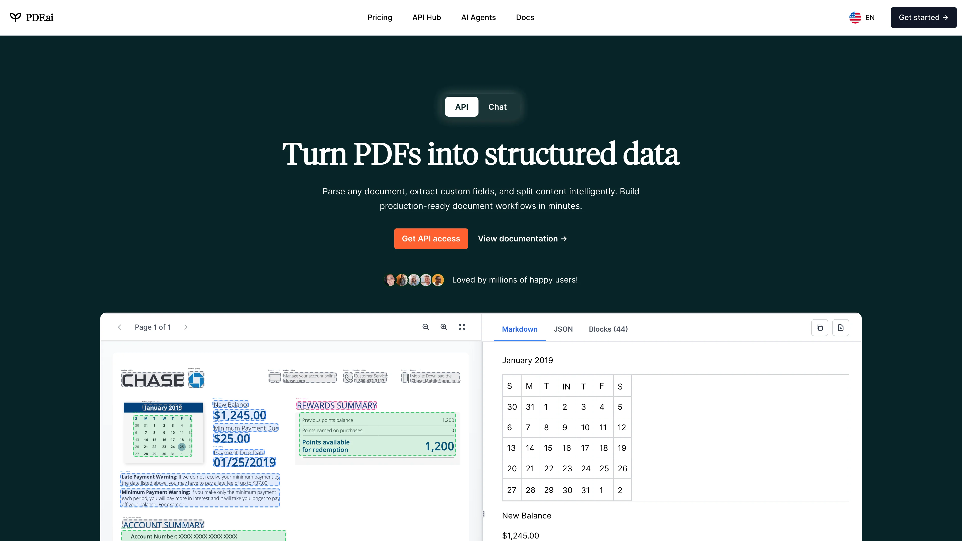962x541 pixels.
Task: Click the US flag language icon
Action: 855,18
